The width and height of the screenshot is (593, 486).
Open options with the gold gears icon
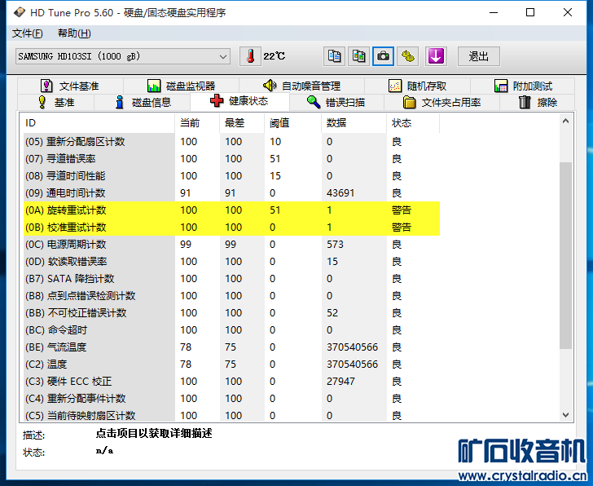407,56
